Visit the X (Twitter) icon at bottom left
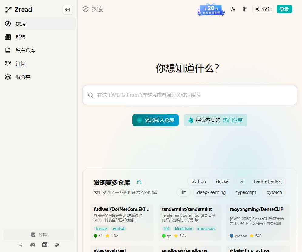 click(20, 245)
